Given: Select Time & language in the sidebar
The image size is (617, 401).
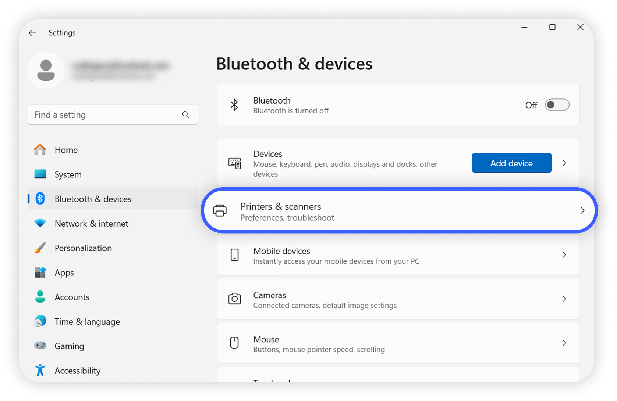Looking at the screenshot, I should click(x=87, y=321).
